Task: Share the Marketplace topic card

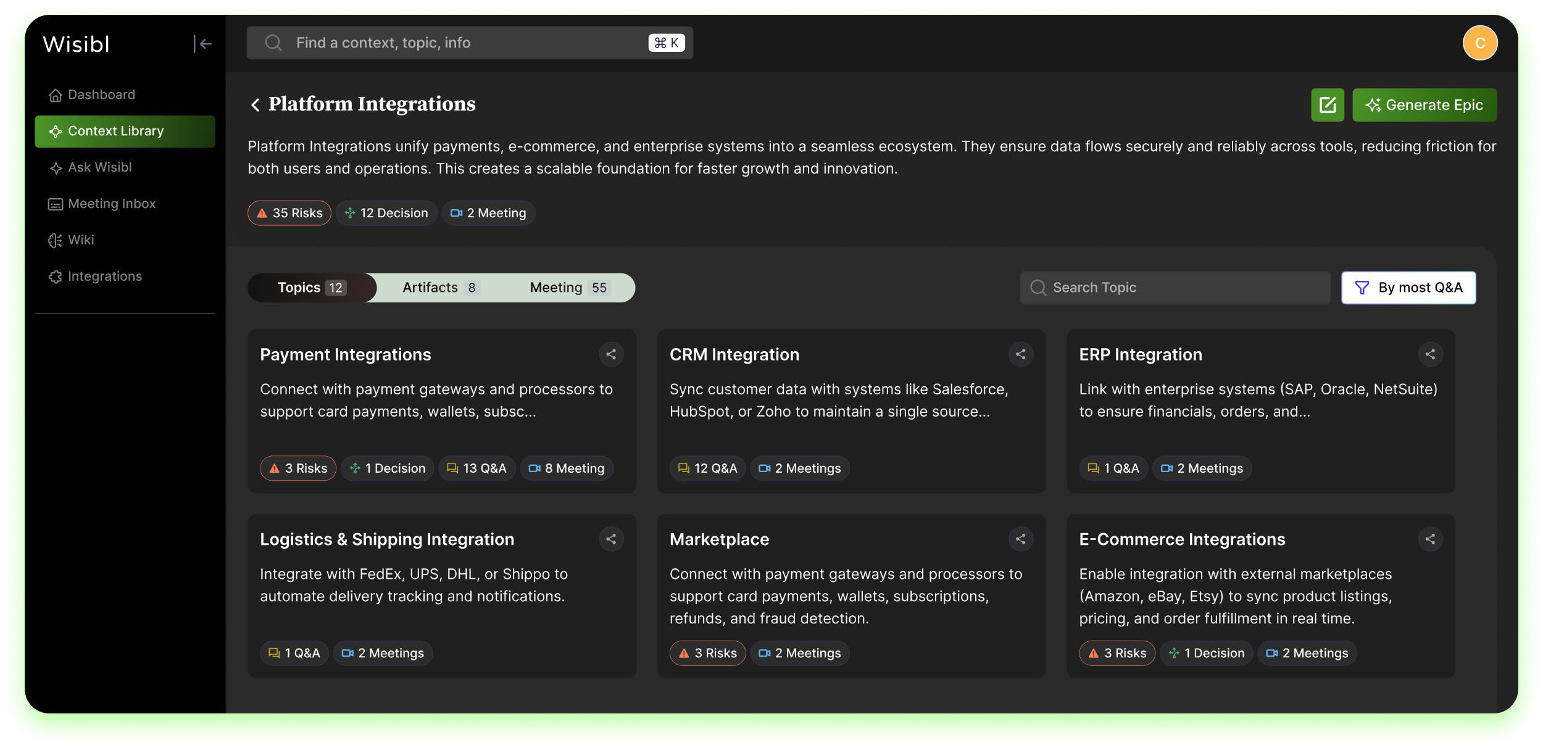Action: [x=1020, y=539]
